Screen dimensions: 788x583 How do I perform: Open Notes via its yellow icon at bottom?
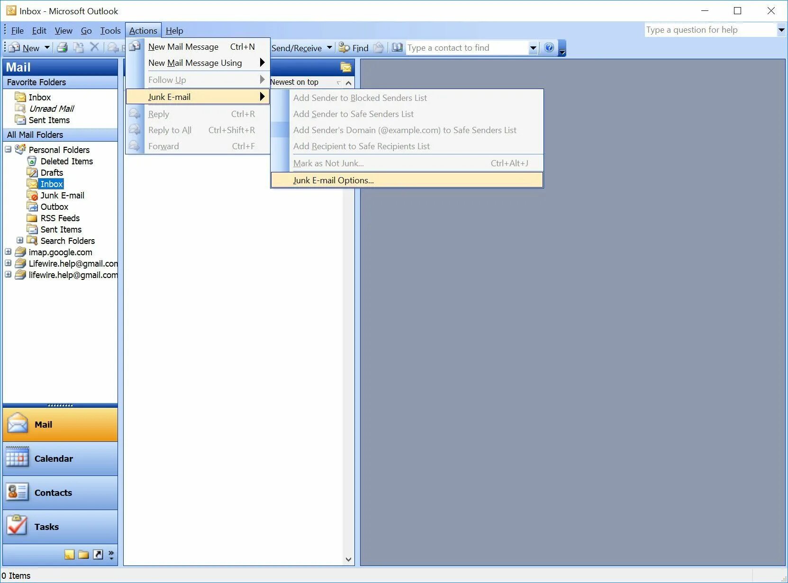[70, 555]
